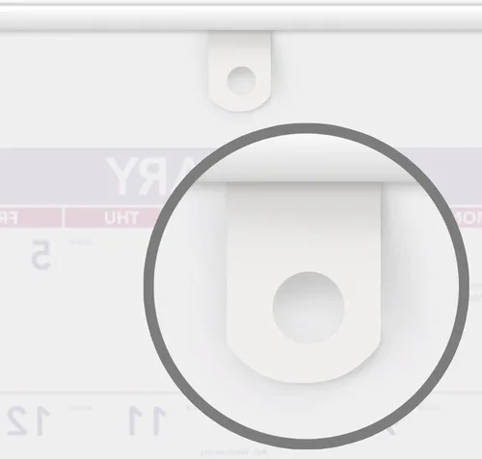Select the mirrored FRI weekday header
Viewport: 482px width, 459px height.
click(x=9, y=218)
